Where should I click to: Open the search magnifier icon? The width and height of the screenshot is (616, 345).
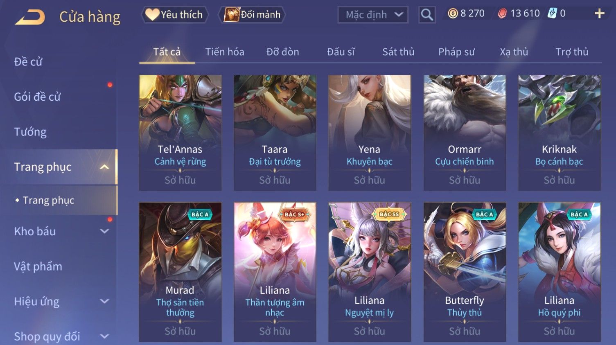pyautogui.click(x=427, y=15)
